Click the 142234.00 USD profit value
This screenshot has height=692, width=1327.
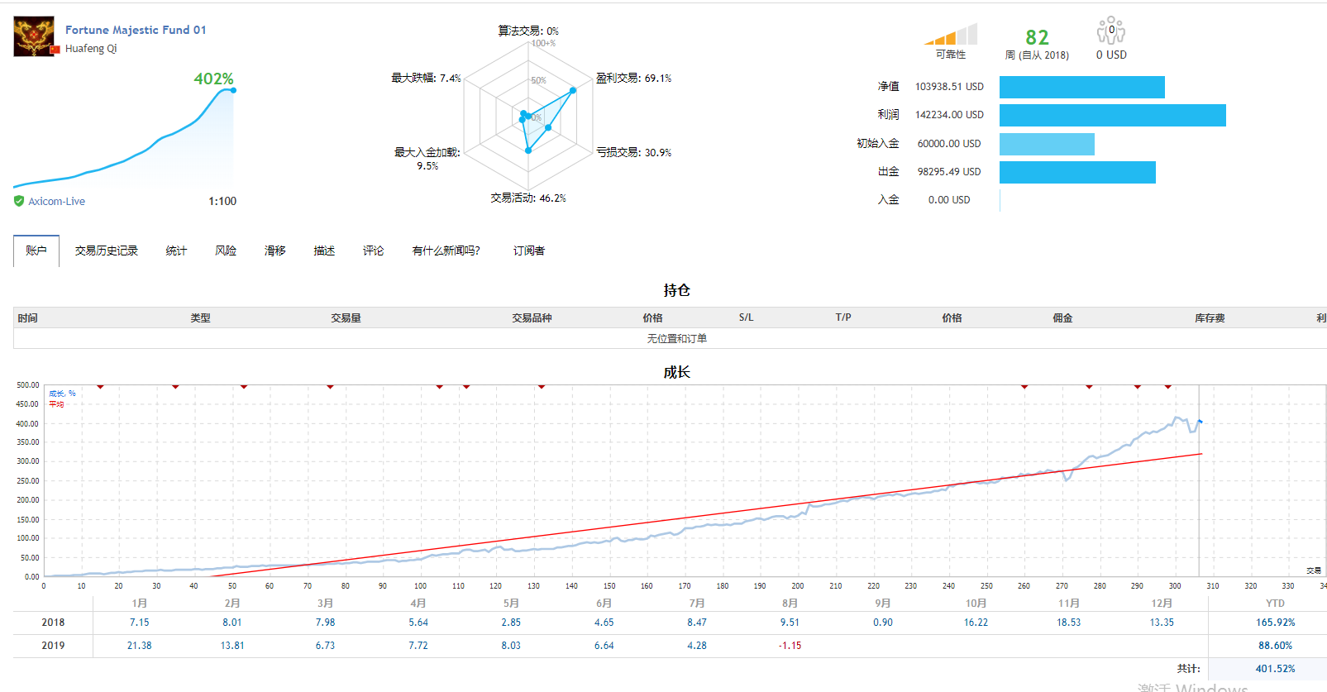point(949,115)
